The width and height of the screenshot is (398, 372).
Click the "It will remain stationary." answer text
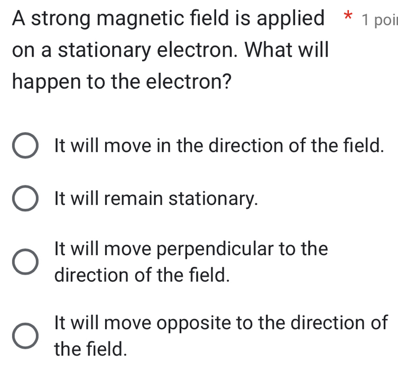[x=156, y=199]
